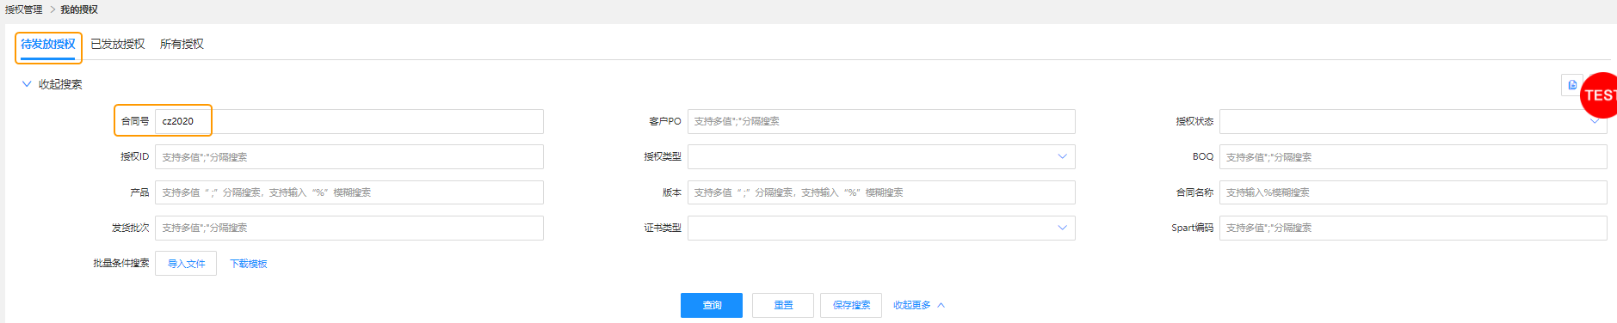Click the 授权ID input field
The image size is (1617, 323).
click(349, 157)
